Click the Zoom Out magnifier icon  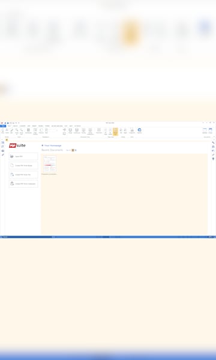coord(22,131)
